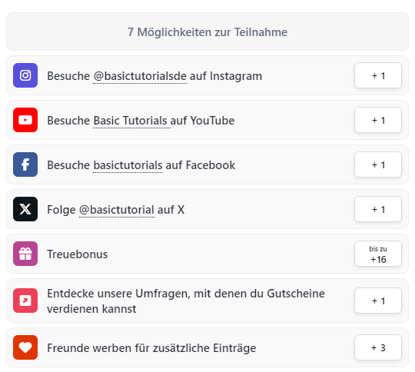The image size is (415, 372).
Task: Click the orange heart icon
Action: pyautogui.click(x=25, y=347)
